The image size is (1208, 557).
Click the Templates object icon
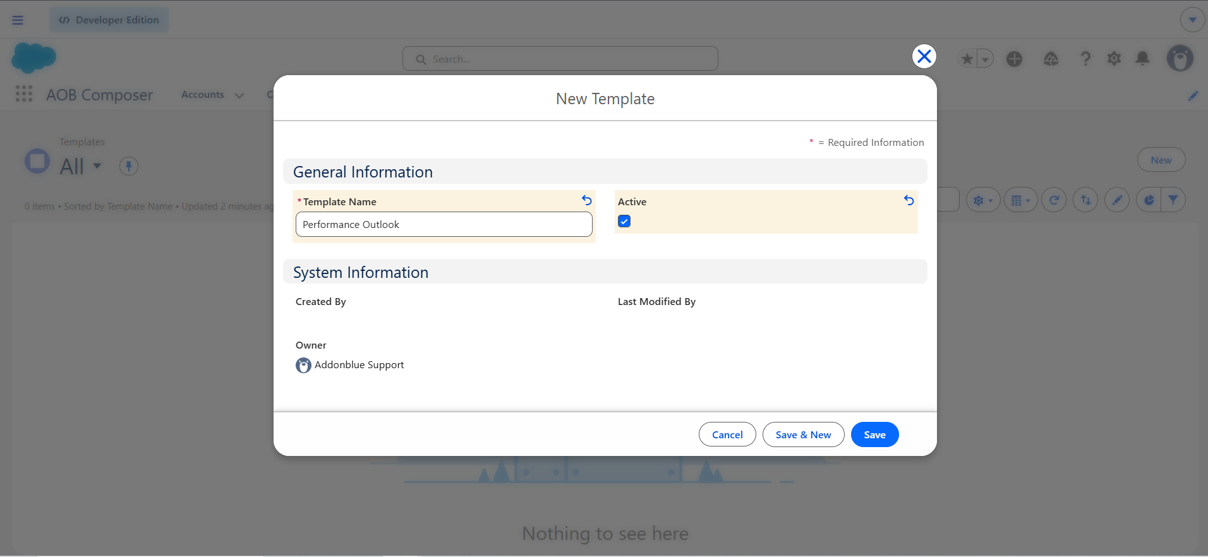[37, 161]
